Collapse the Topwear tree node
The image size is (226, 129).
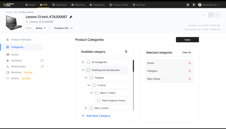click(x=86, y=78)
